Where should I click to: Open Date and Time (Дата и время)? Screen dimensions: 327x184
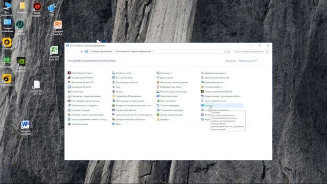pos(165,78)
